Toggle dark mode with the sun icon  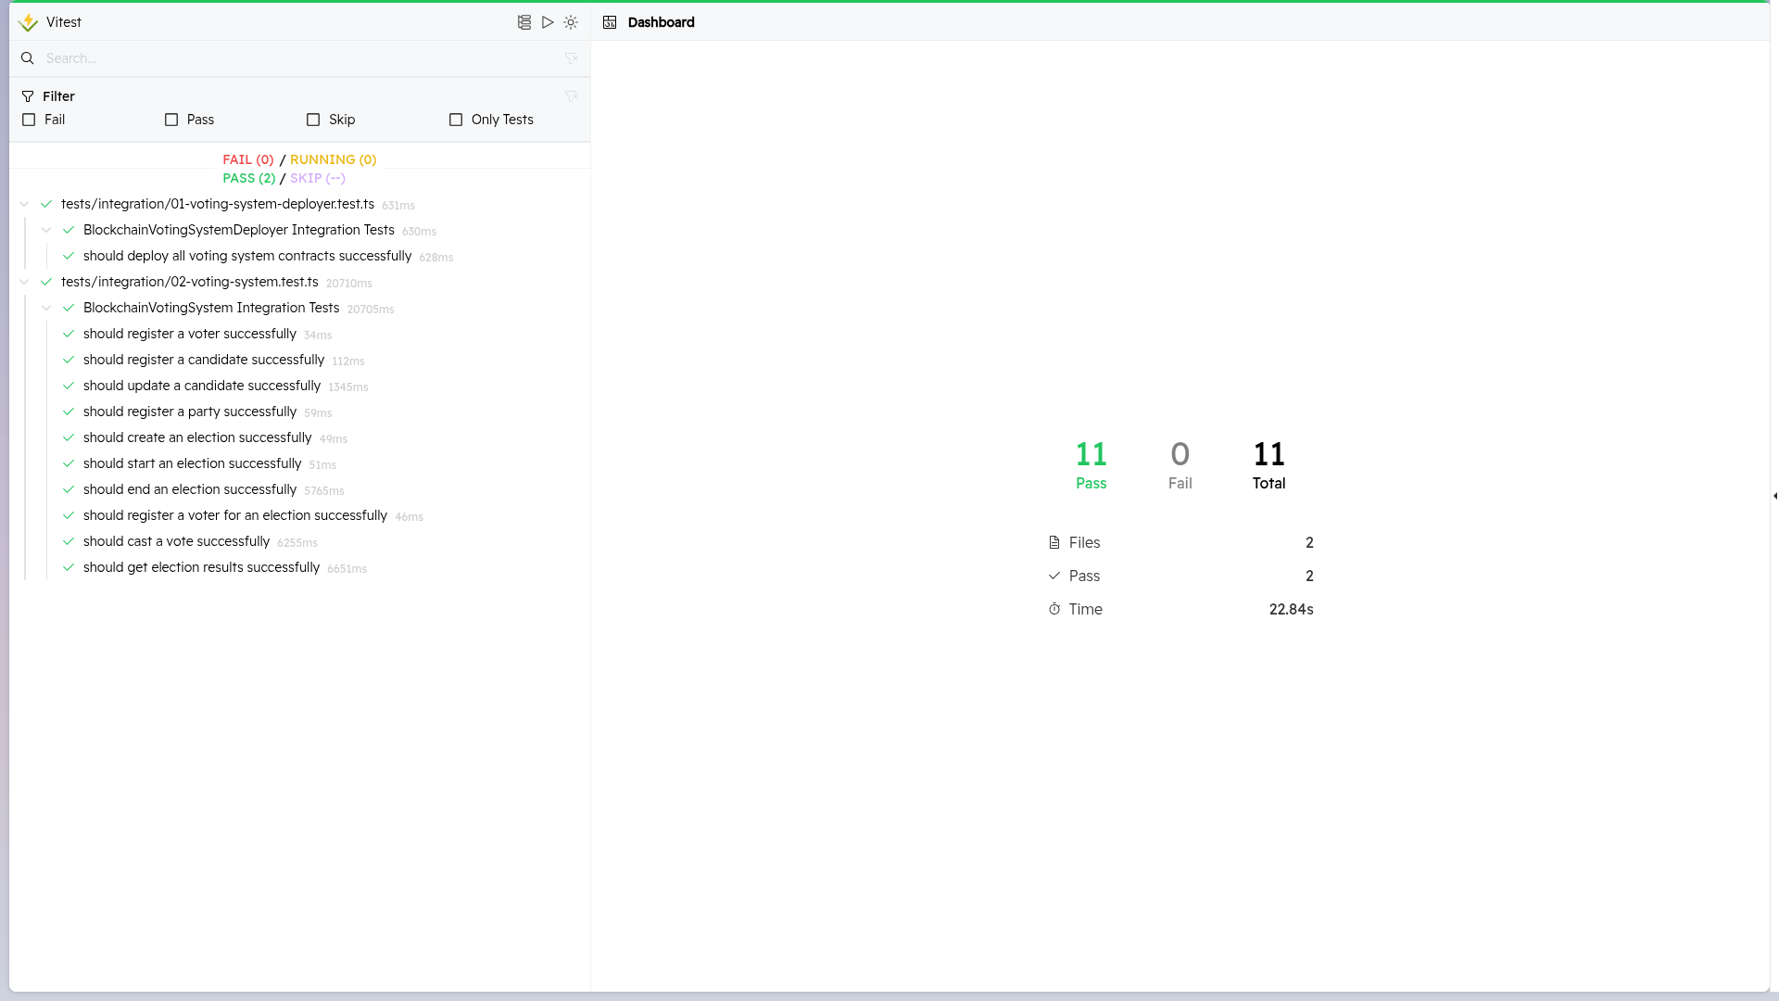pos(571,22)
